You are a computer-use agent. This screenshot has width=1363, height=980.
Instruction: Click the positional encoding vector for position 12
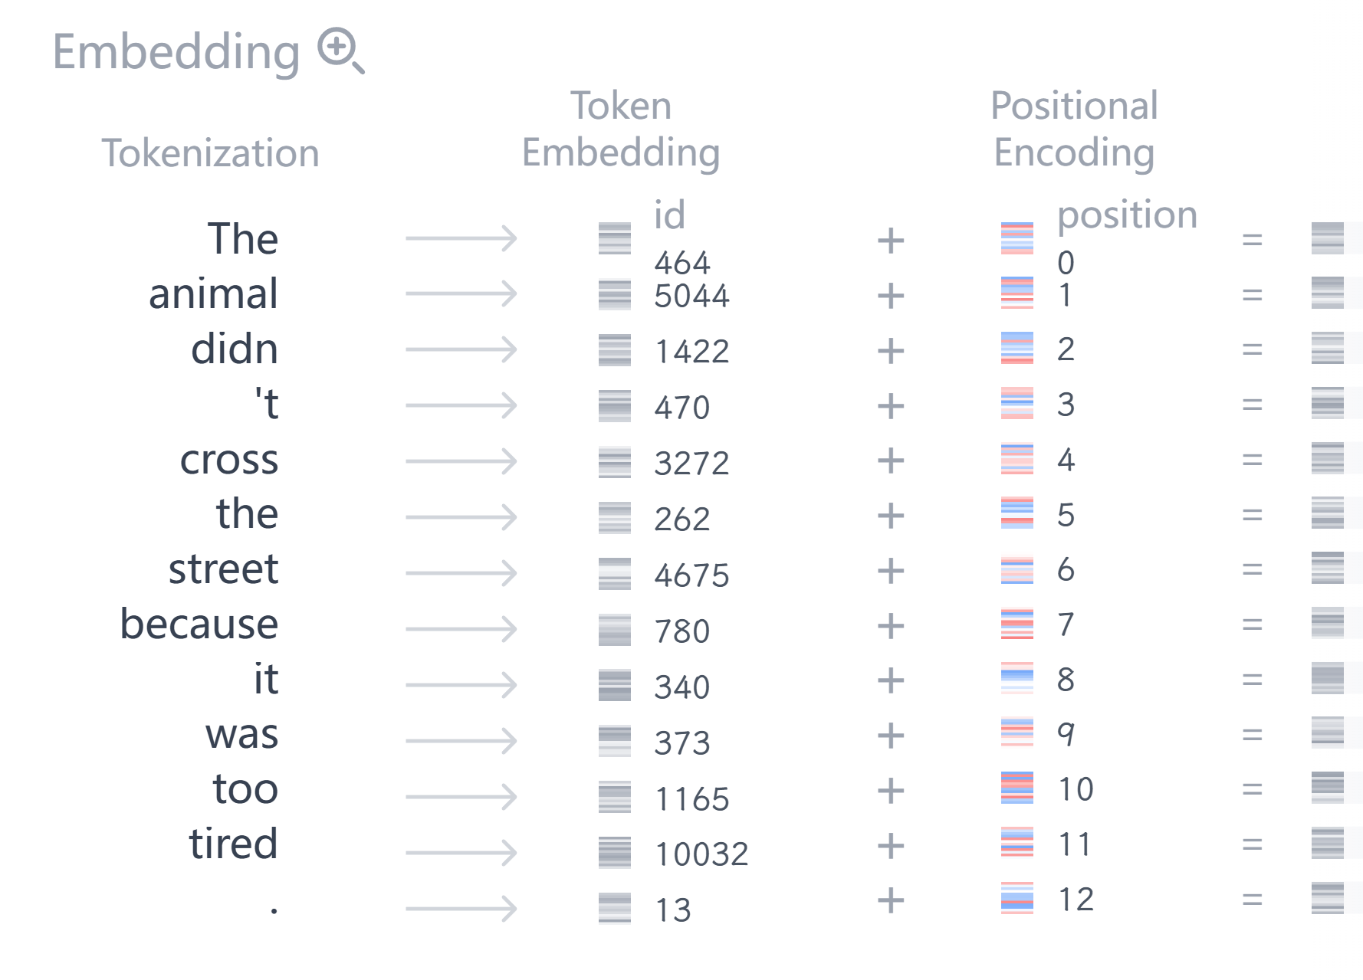(1017, 898)
